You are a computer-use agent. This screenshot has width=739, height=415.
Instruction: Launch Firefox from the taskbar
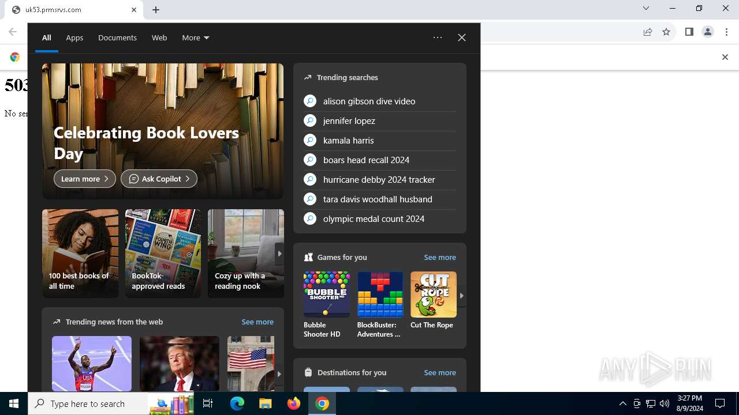pos(294,403)
